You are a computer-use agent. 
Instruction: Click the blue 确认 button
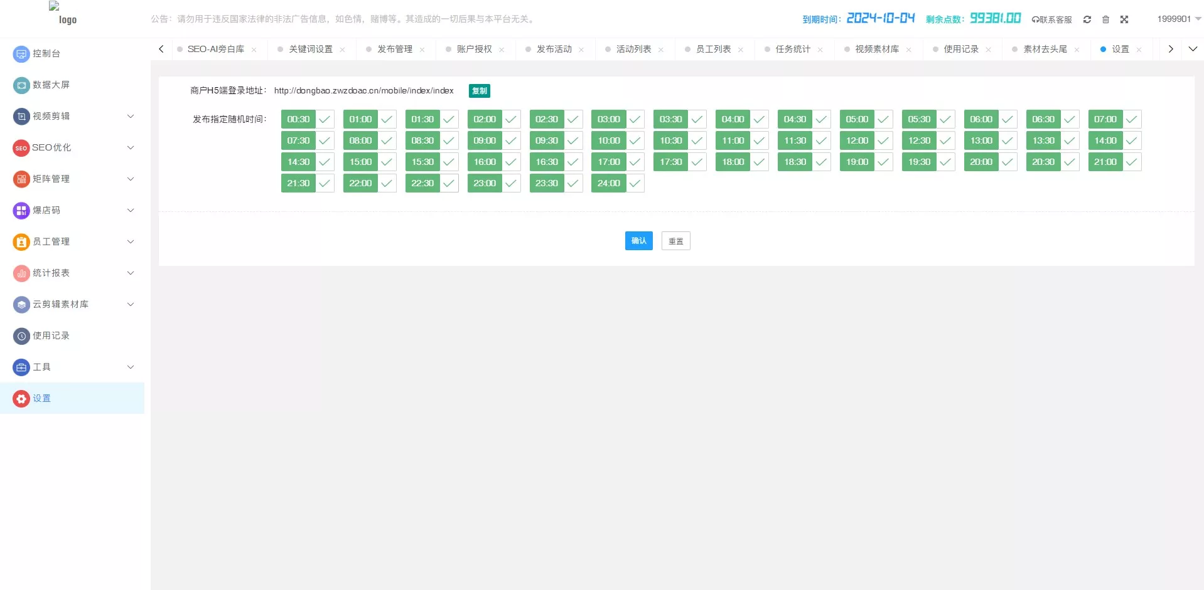[x=638, y=241]
